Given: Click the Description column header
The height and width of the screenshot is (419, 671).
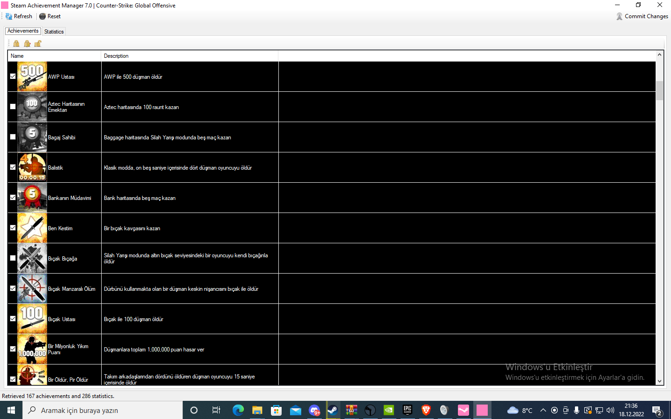Looking at the screenshot, I should point(190,56).
